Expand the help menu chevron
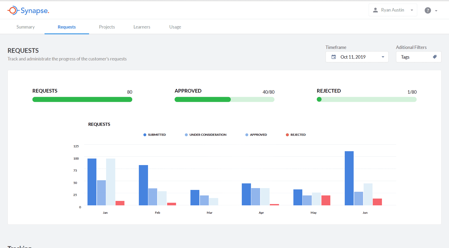Viewport: 449px width, 248px height. point(436,11)
